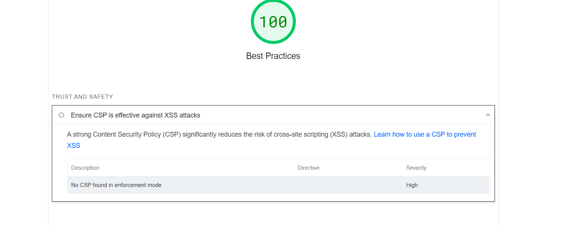Select the 'No CSP found in enforcement mode' row
564x226 pixels.
point(116,185)
